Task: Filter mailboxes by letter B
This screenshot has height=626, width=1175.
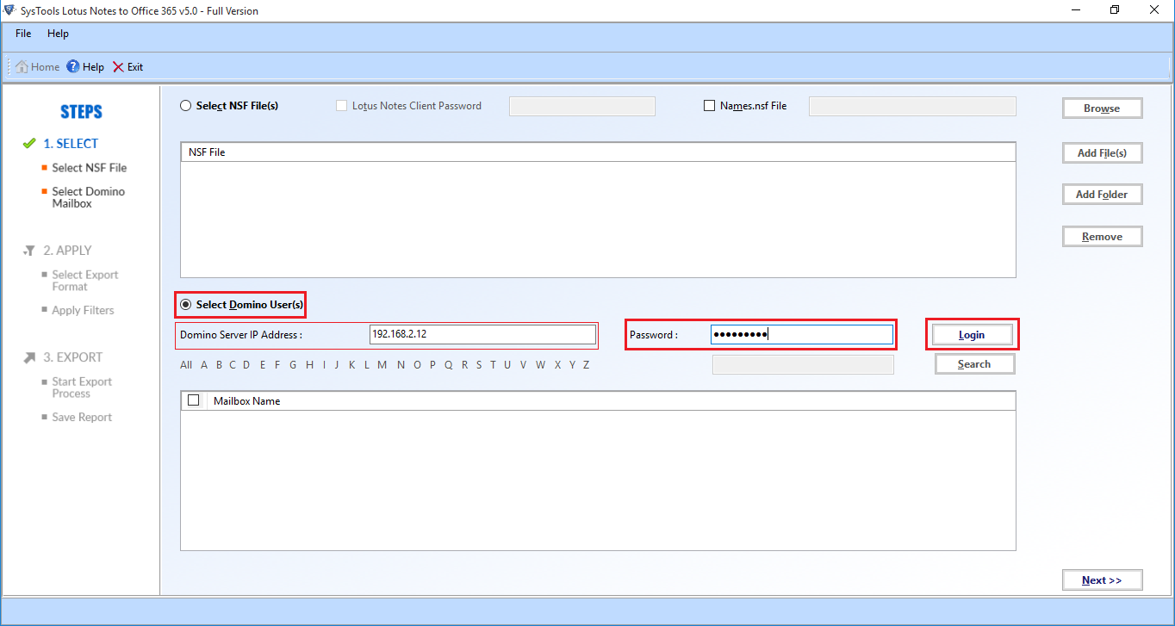Action: (x=220, y=365)
